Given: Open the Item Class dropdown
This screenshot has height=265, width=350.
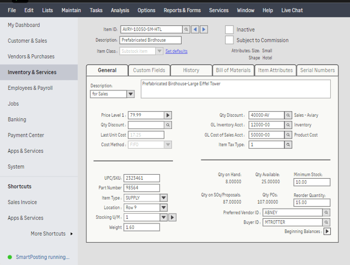Looking at the screenshot, I should point(159,51).
